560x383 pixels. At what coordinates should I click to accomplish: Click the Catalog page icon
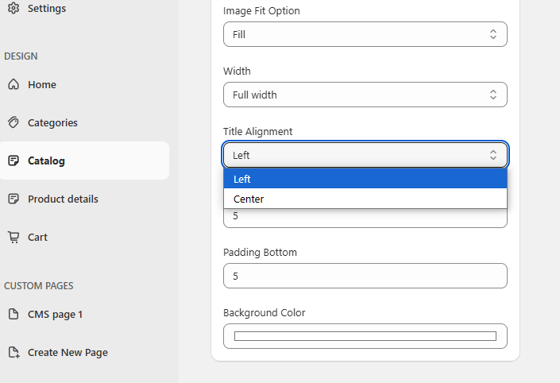(x=14, y=161)
